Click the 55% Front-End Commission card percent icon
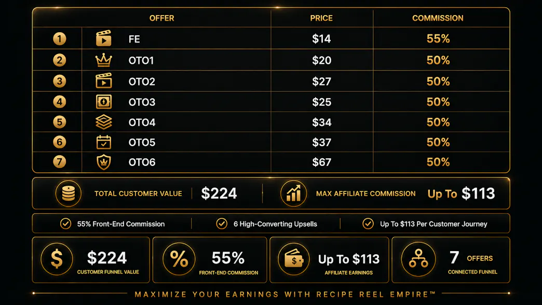The height and width of the screenshot is (305, 542). [179, 259]
